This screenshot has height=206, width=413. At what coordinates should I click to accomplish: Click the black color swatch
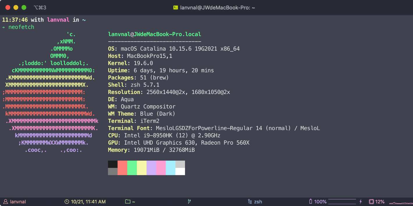pyautogui.click(x=113, y=164)
